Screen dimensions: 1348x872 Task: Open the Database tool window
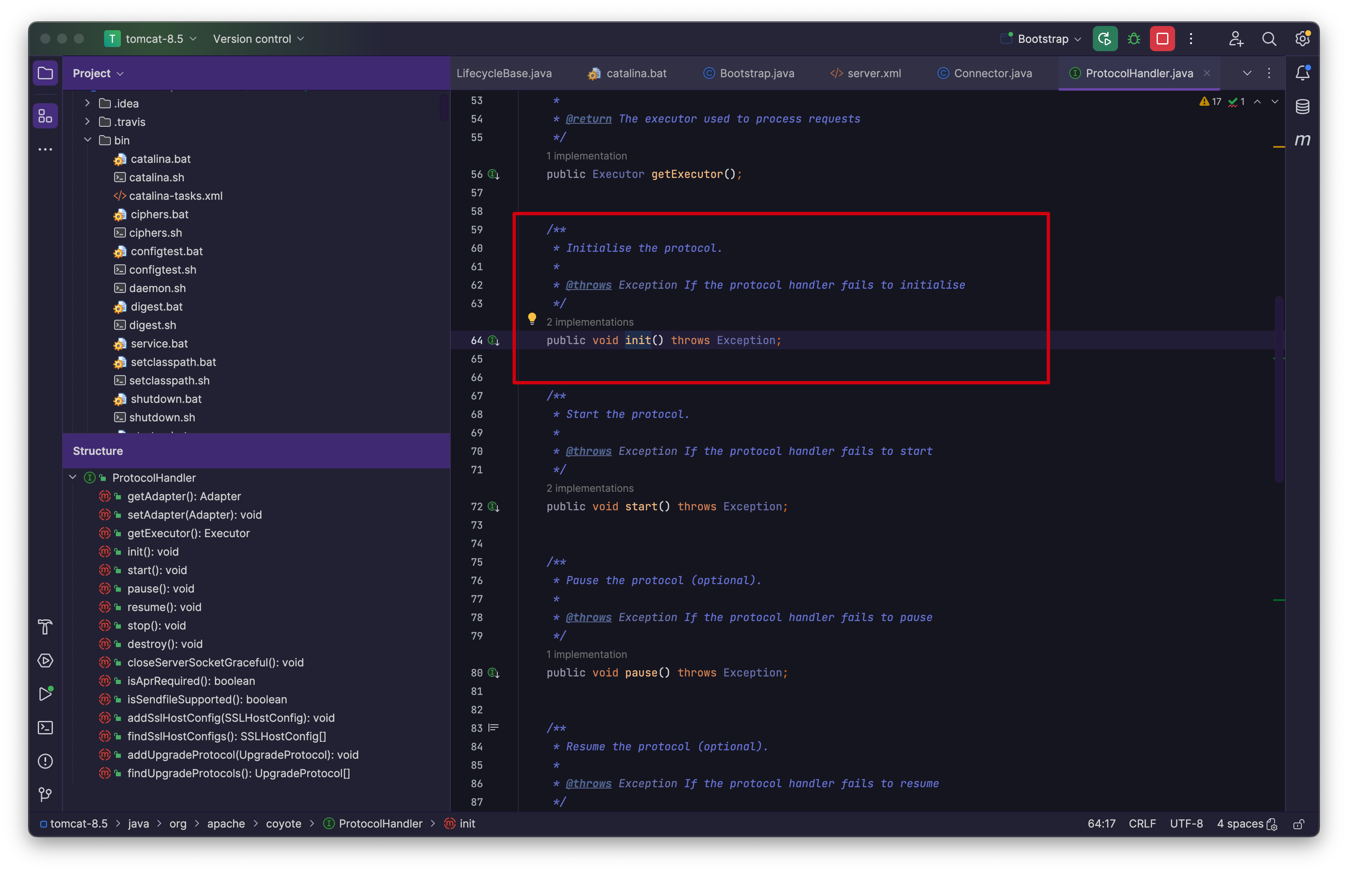1302,107
